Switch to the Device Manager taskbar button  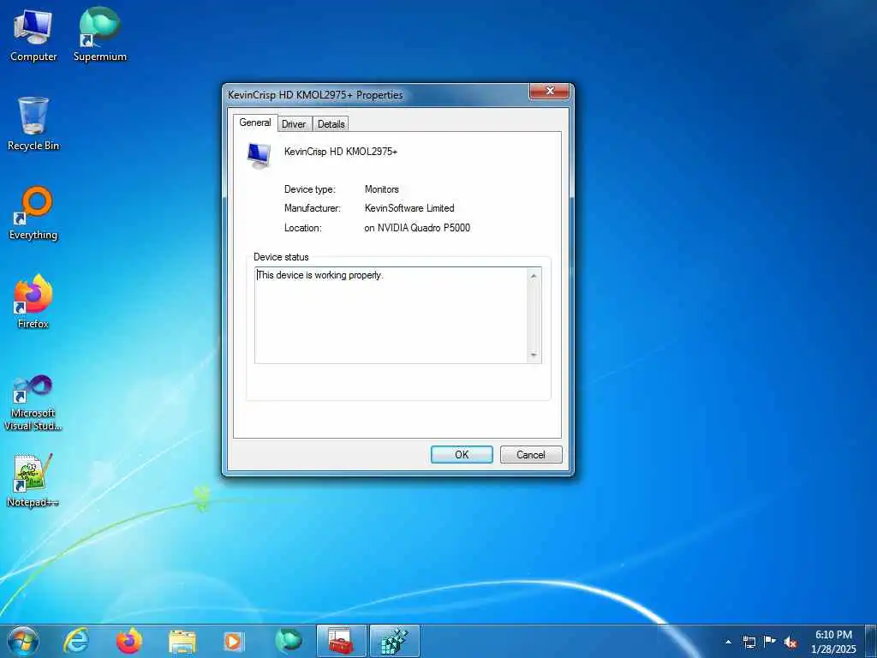(x=394, y=641)
